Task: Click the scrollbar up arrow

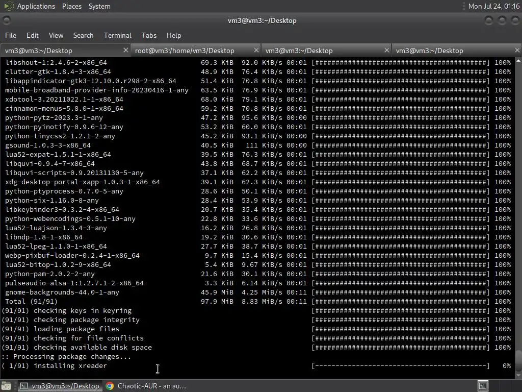Action: coord(518,61)
